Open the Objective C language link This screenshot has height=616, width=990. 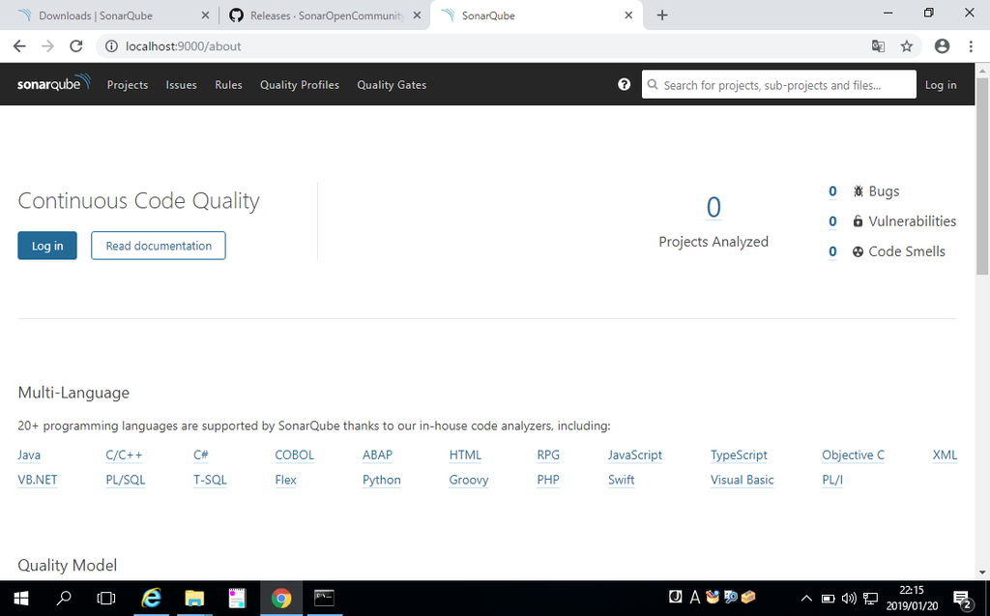(853, 455)
